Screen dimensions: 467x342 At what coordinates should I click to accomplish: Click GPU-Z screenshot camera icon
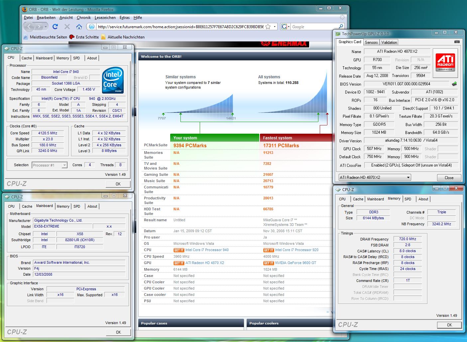tap(457, 42)
